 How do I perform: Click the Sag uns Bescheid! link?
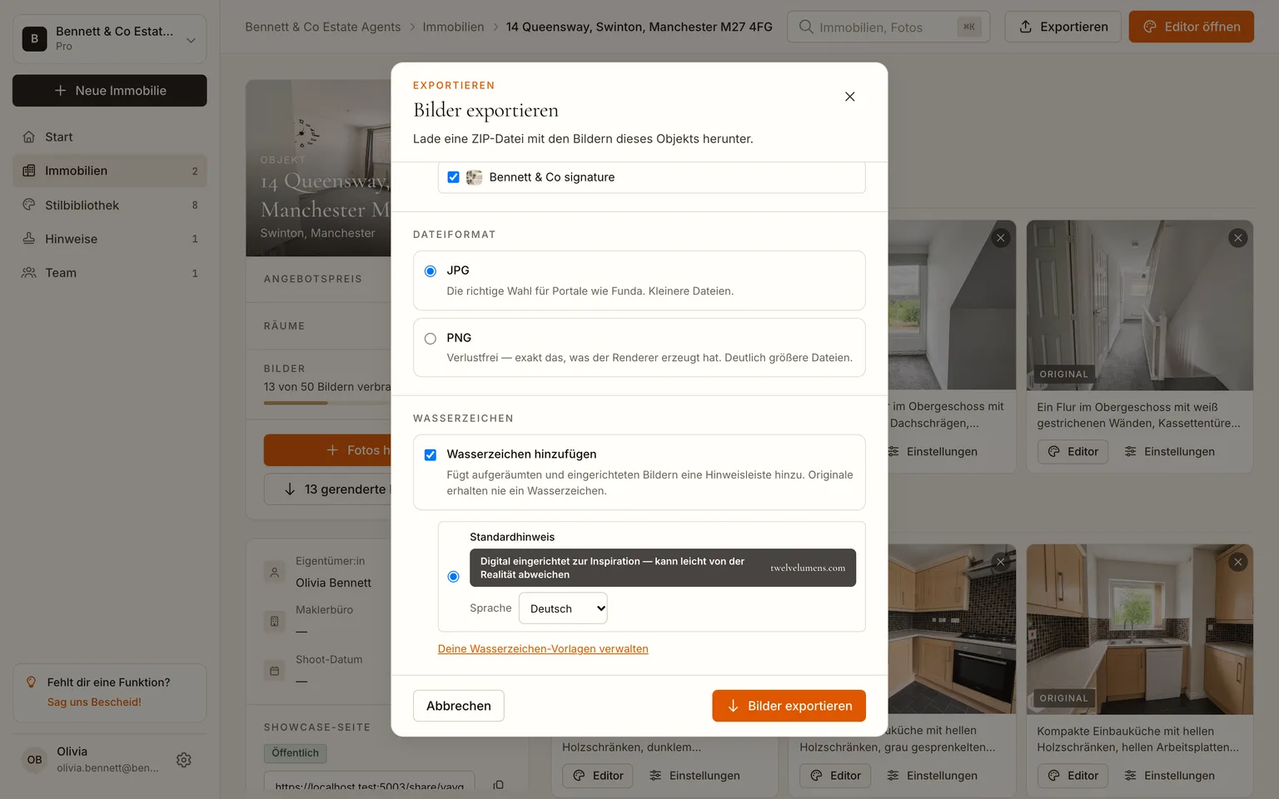(94, 702)
